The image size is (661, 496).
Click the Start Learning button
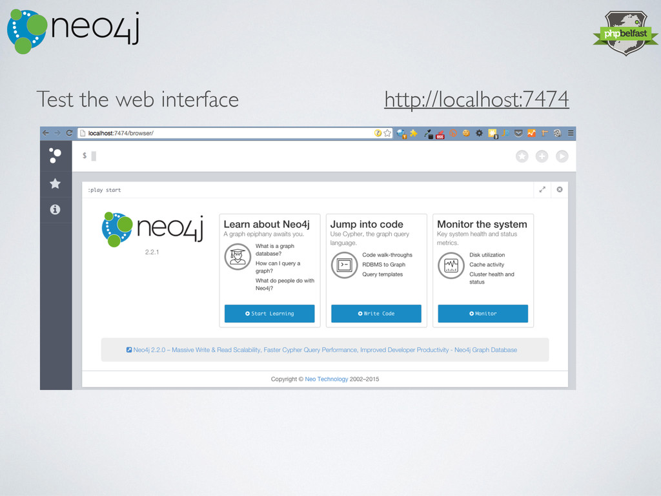point(269,313)
